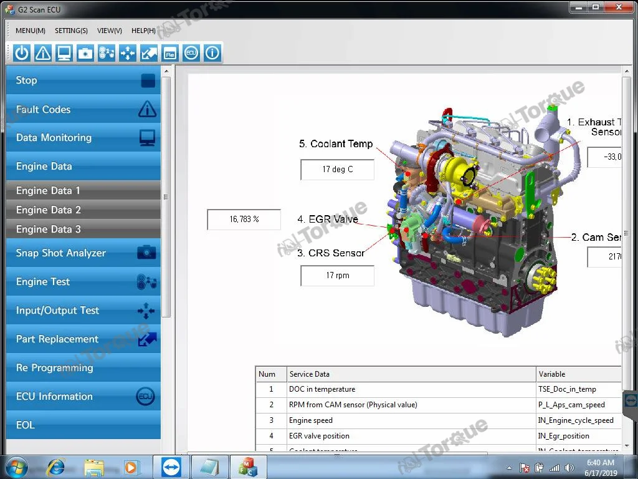Click the main panel scroll up arrow
638x479 pixels.
point(626,72)
